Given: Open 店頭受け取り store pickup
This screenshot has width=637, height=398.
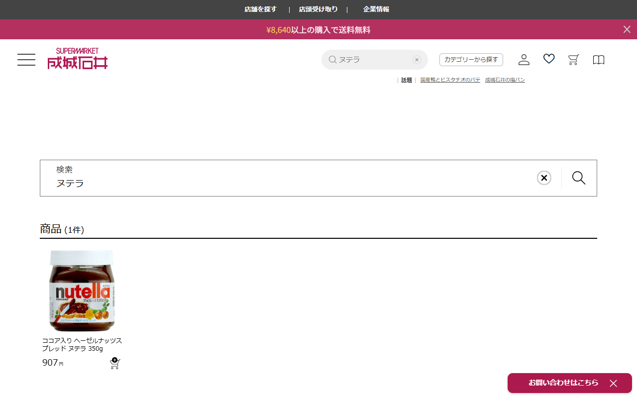Looking at the screenshot, I should click(x=318, y=9).
